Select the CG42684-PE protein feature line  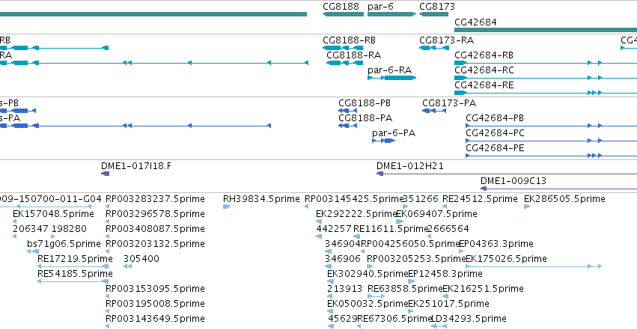click(551, 156)
